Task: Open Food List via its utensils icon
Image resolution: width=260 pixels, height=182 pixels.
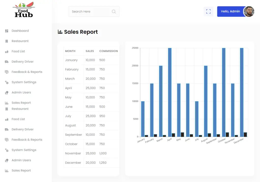Action: tap(6, 51)
